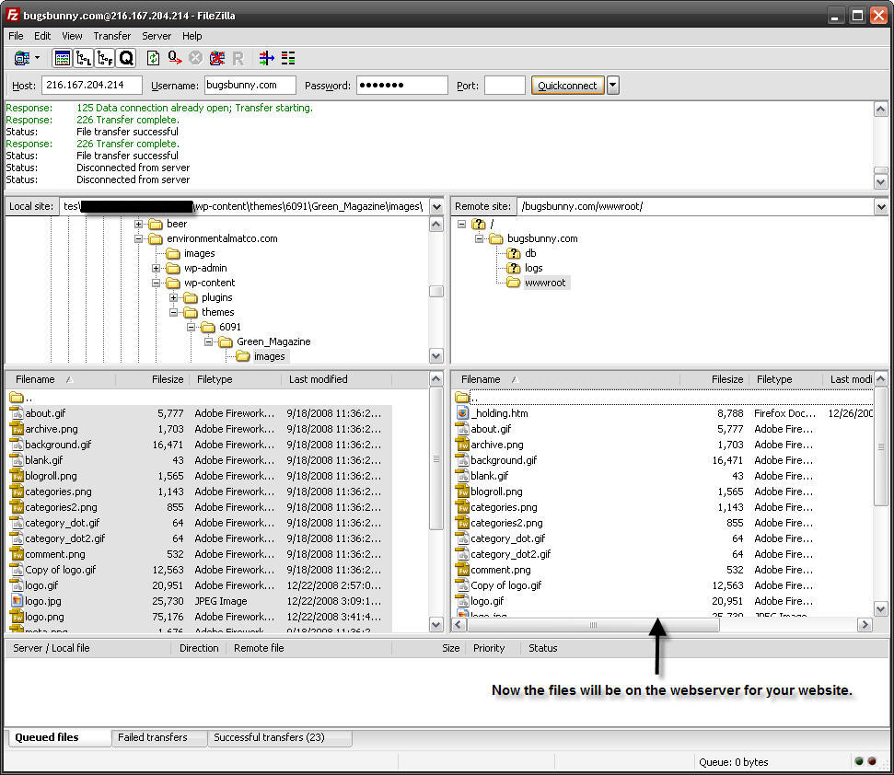This screenshot has width=894, height=775.
Task: Click the message log scroll up arrow
Action: (881, 109)
